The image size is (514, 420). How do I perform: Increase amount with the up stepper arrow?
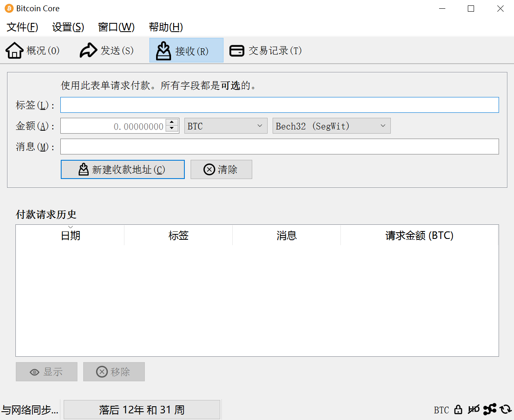coord(172,122)
